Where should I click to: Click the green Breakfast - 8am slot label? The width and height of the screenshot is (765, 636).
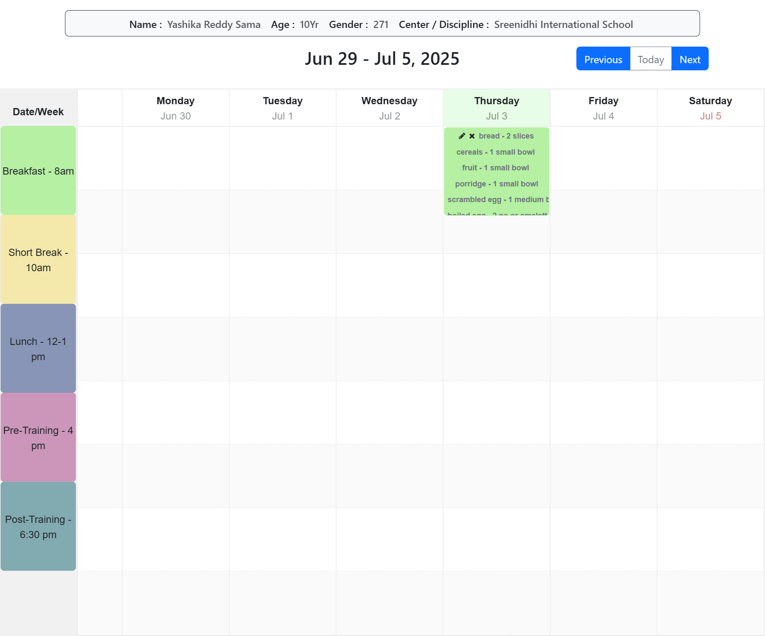tap(38, 171)
